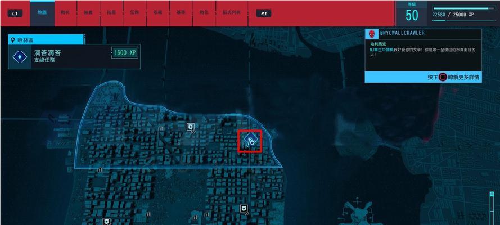The height and width of the screenshot is (225, 500).
Task: Select the 滴答滴答 支線任務 mission card
Action: (x=74, y=56)
